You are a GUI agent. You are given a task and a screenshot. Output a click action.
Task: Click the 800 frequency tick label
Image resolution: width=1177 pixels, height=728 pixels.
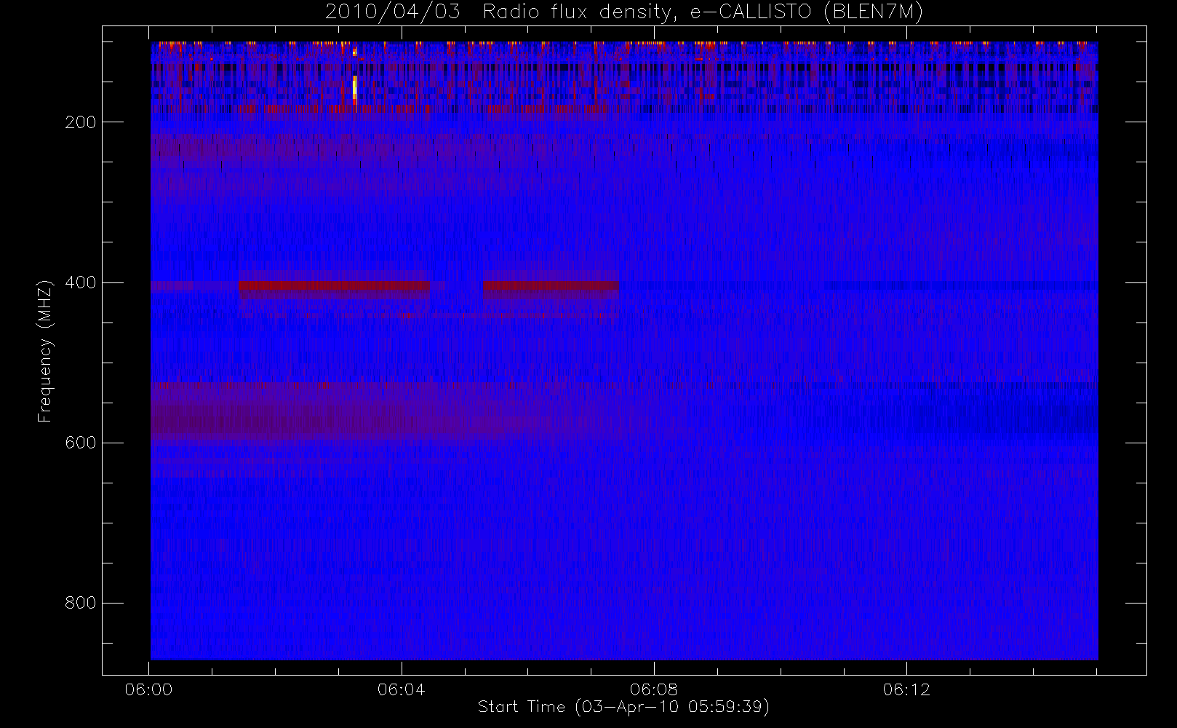click(81, 603)
